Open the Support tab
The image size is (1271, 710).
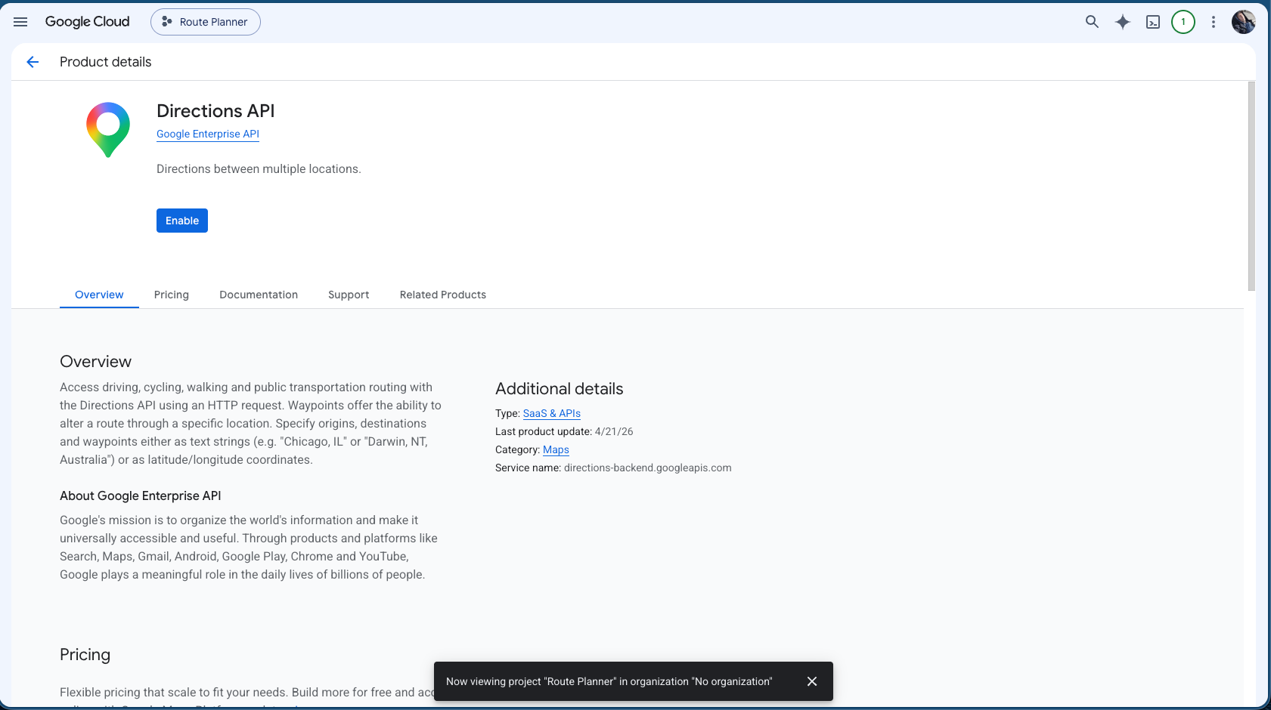click(349, 295)
